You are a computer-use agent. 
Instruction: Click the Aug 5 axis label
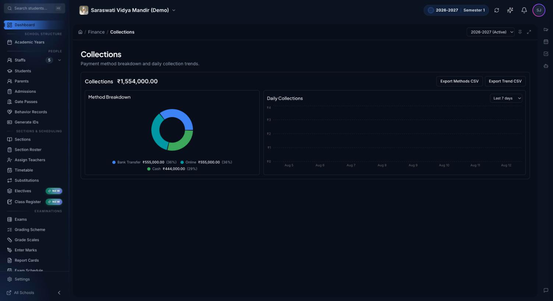click(289, 165)
